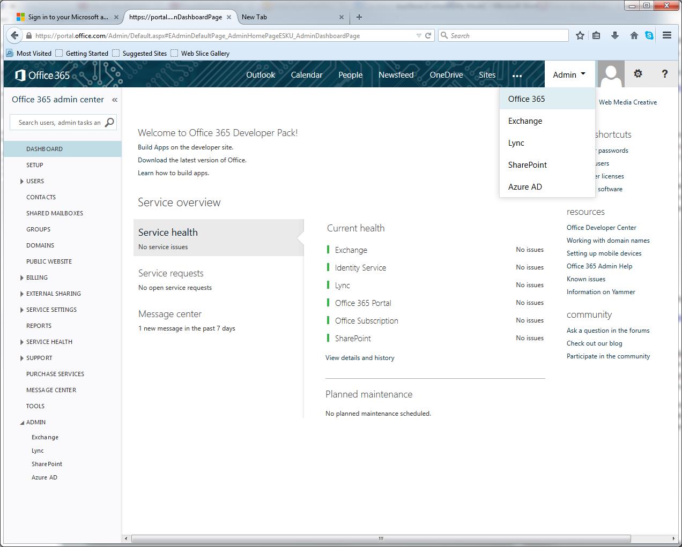Select Office 365 in Admin menu
The image size is (682, 547).
(547, 99)
